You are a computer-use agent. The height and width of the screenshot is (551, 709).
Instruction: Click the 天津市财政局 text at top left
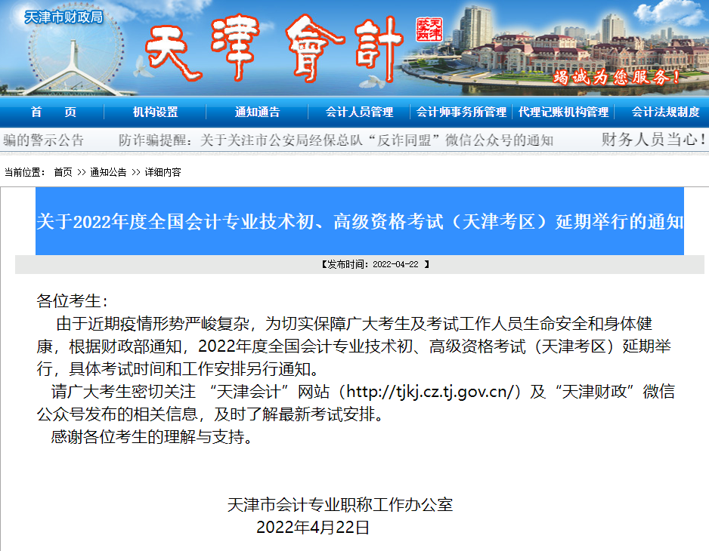coord(63,17)
